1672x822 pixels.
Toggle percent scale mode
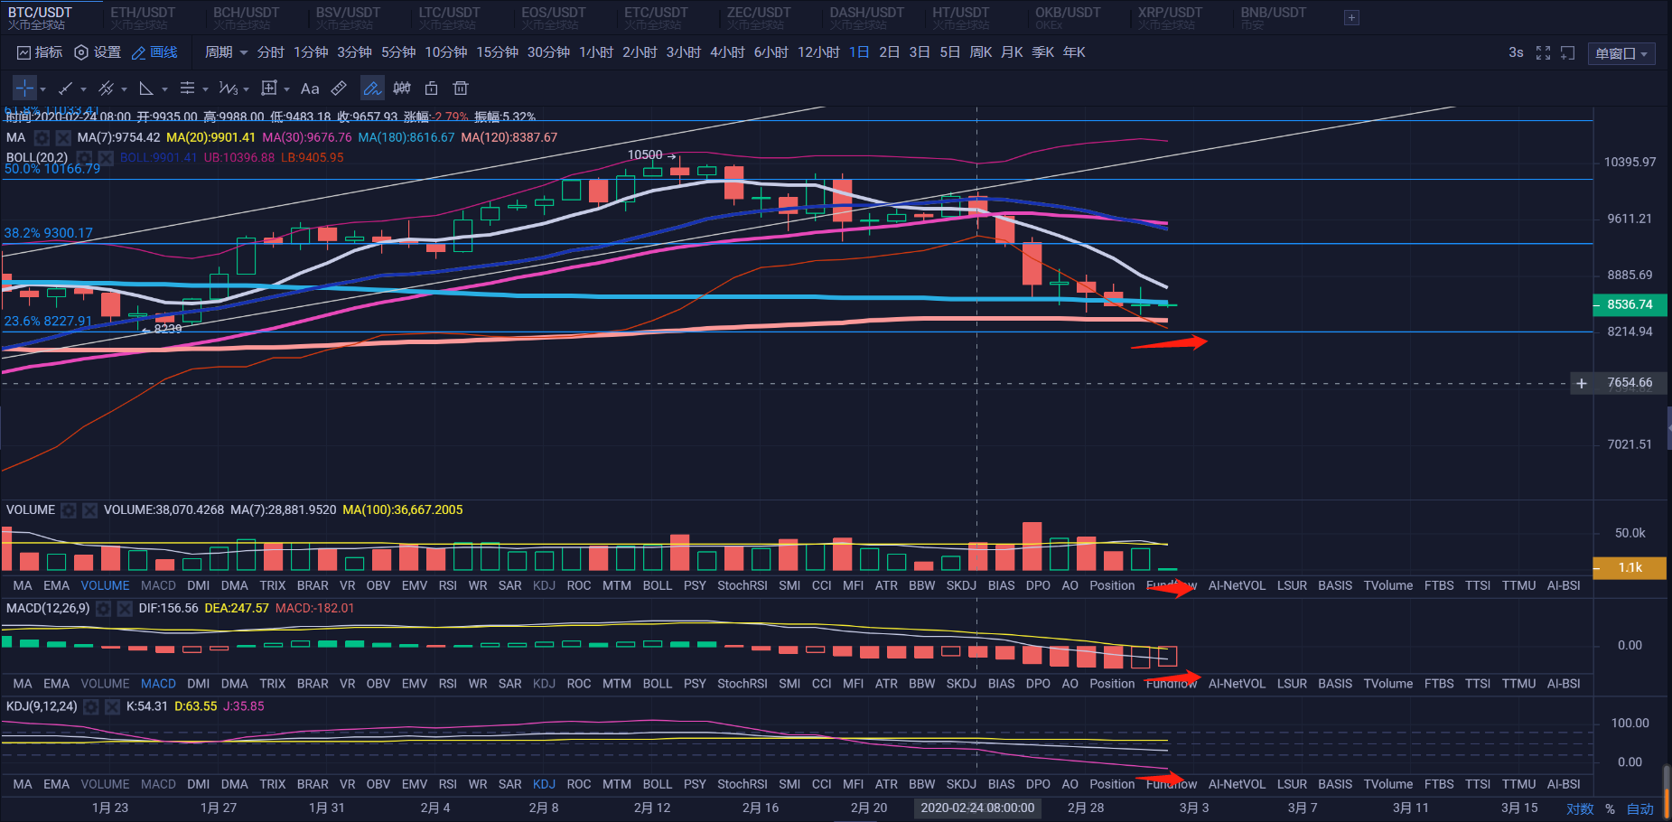[x=1611, y=809]
